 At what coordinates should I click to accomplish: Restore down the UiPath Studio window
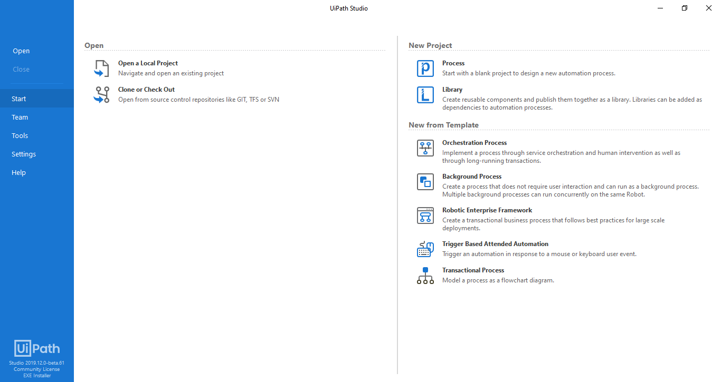pyautogui.click(x=685, y=8)
